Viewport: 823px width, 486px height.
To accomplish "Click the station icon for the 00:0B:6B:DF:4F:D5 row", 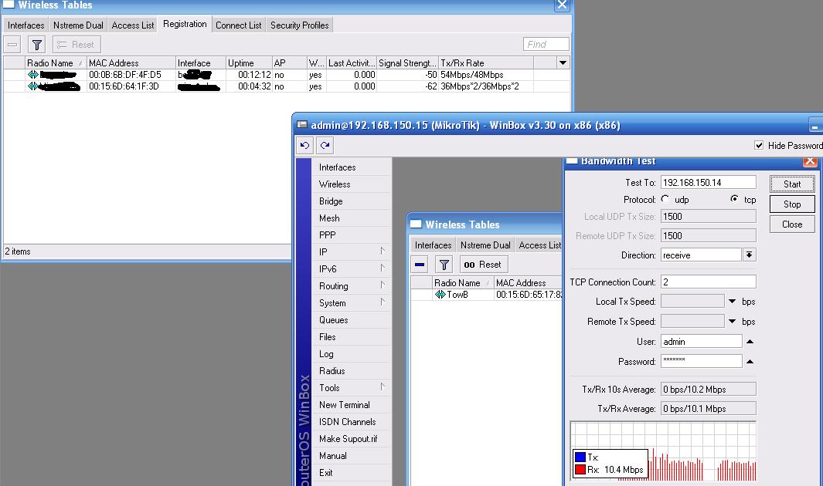I will (33, 75).
